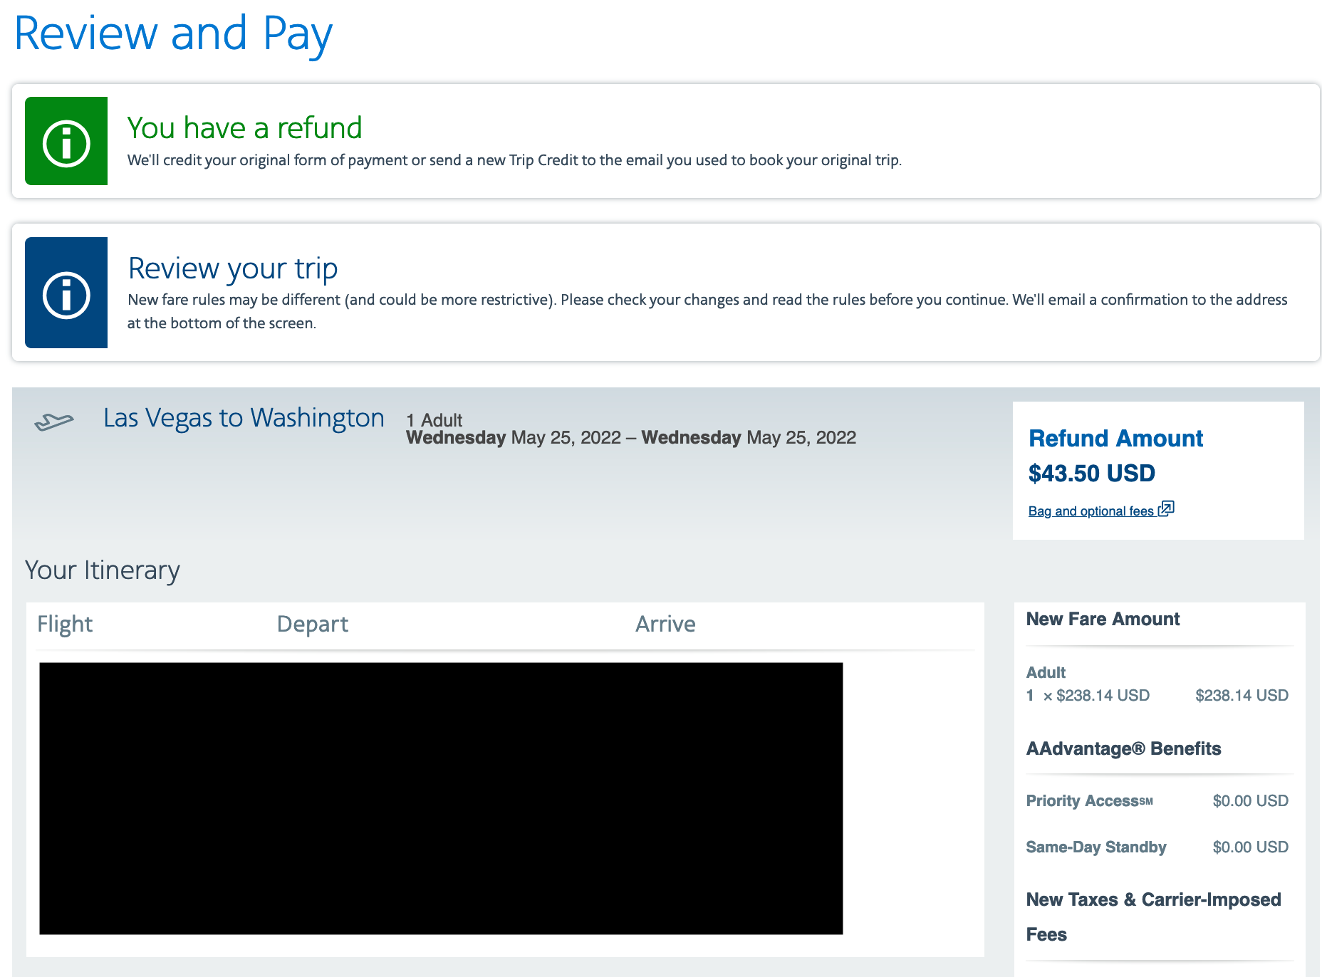Open the Bag and optional fees link
The height and width of the screenshot is (977, 1322).
click(x=1091, y=511)
